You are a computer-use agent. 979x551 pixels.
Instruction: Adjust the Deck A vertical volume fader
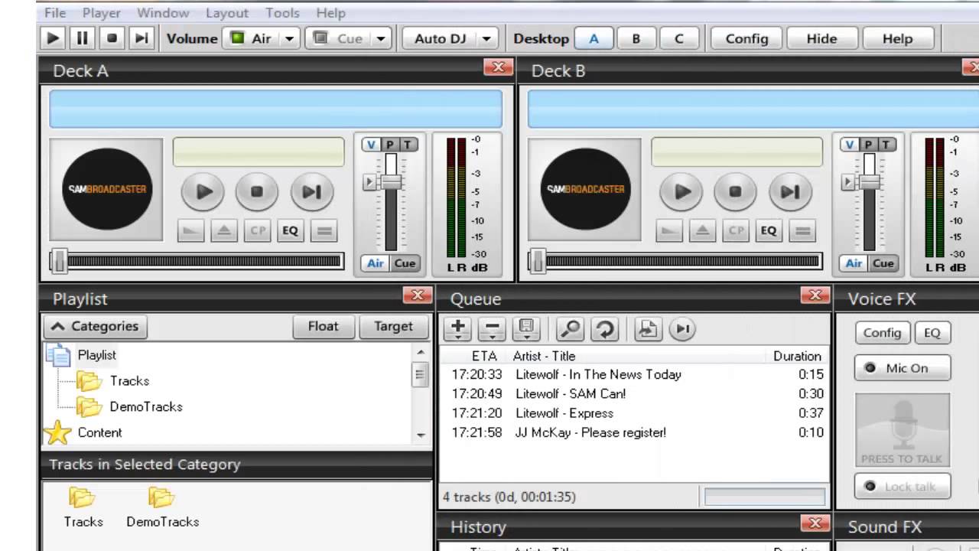391,182
